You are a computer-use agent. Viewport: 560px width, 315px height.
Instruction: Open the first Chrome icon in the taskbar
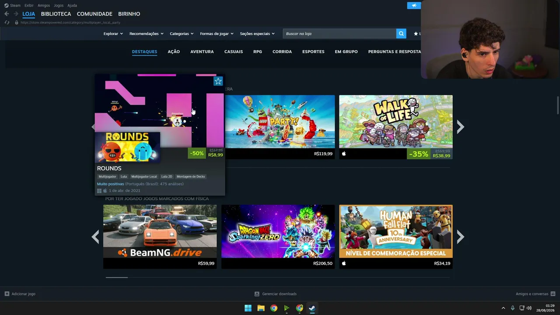(273, 308)
